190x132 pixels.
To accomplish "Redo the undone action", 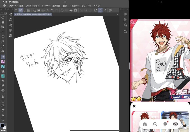I will tap(56, 10).
